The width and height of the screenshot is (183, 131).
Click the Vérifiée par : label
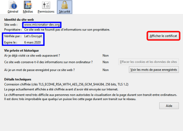click(13, 36)
